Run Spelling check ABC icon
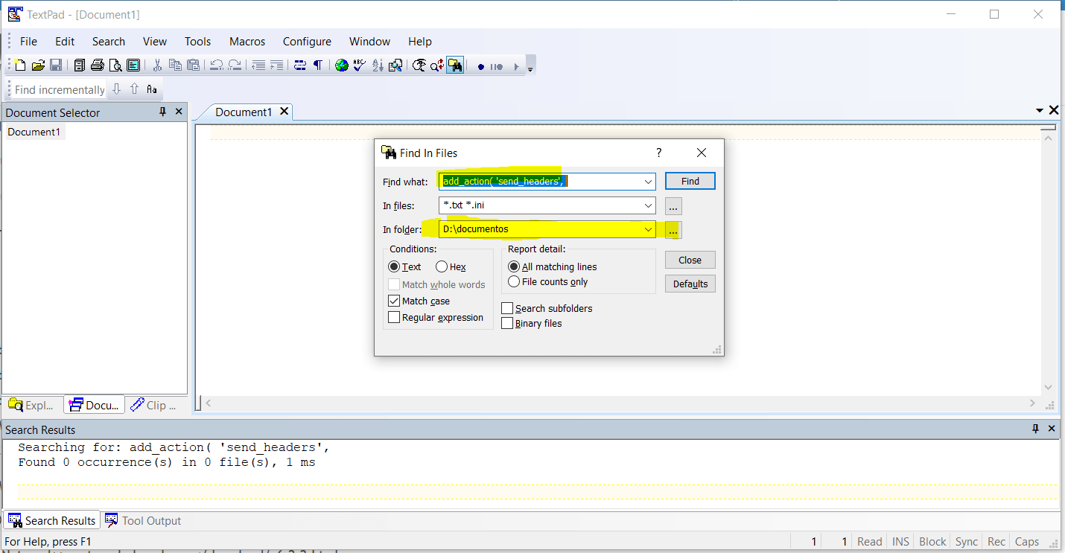 tap(360, 65)
